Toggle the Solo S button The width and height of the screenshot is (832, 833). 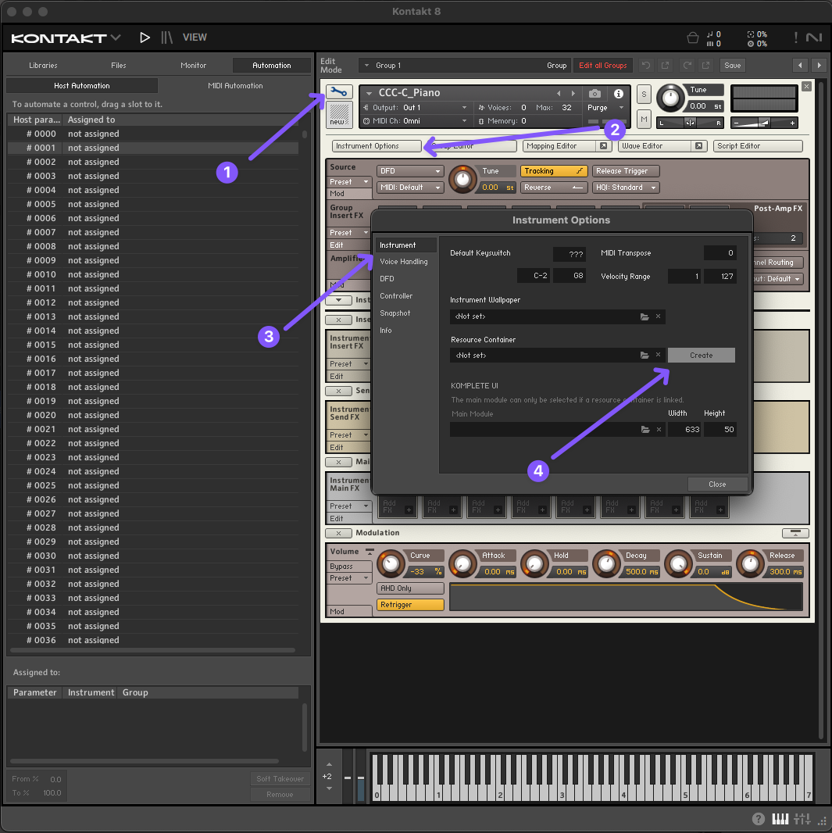[644, 94]
